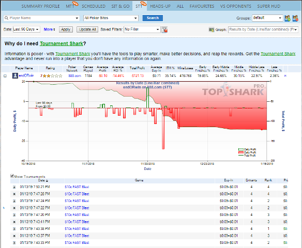Click the red Daily Profit legend swatch
The width and height of the screenshot is (302, 248).
[x=241, y=152]
